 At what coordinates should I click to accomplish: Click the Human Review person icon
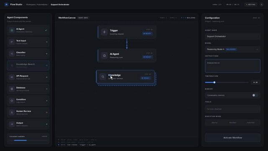point(12,112)
